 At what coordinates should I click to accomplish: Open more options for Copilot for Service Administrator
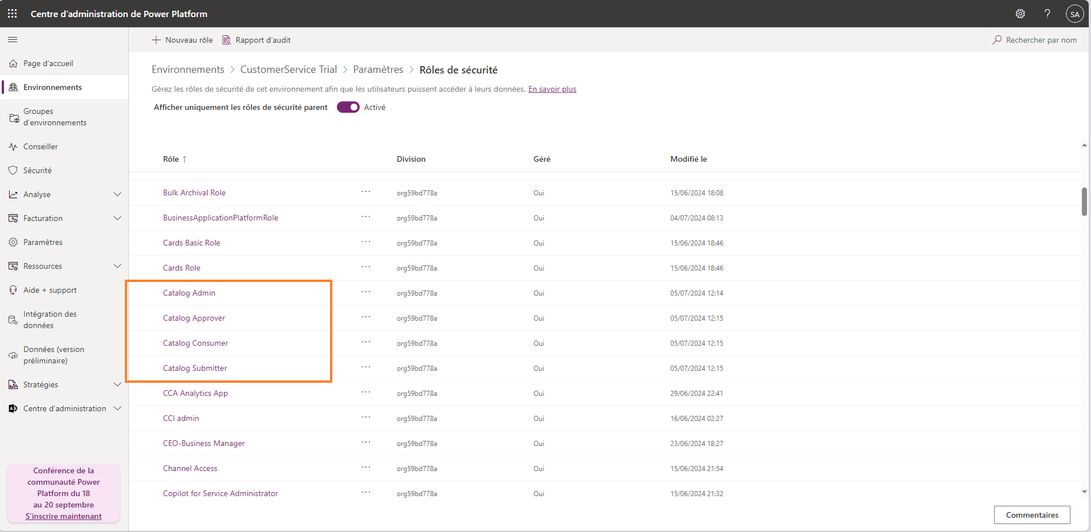pyautogui.click(x=366, y=493)
